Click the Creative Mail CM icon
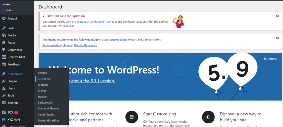283x127 pixels. pyautogui.click(x=4, y=57)
